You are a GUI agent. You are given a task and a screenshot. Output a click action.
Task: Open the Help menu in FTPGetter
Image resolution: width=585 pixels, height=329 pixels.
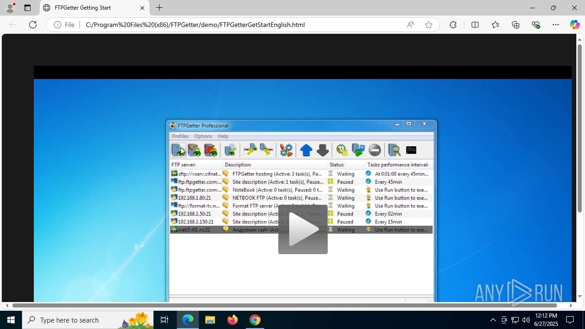223,136
